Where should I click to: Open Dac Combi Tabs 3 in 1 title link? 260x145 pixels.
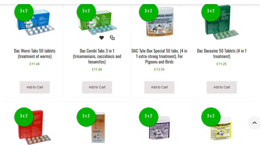pyautogui.click(x=97, y=56)
